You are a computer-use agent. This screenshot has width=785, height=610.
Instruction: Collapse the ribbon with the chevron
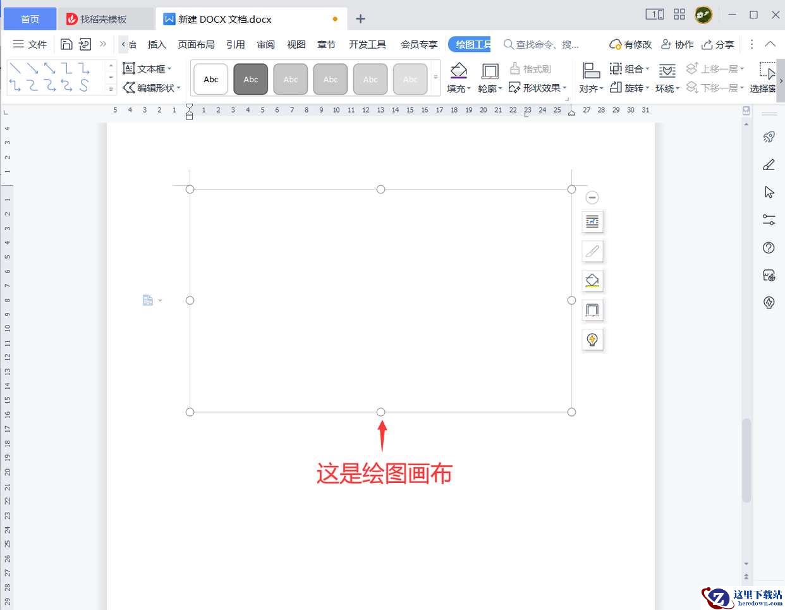tap(770, 44)
